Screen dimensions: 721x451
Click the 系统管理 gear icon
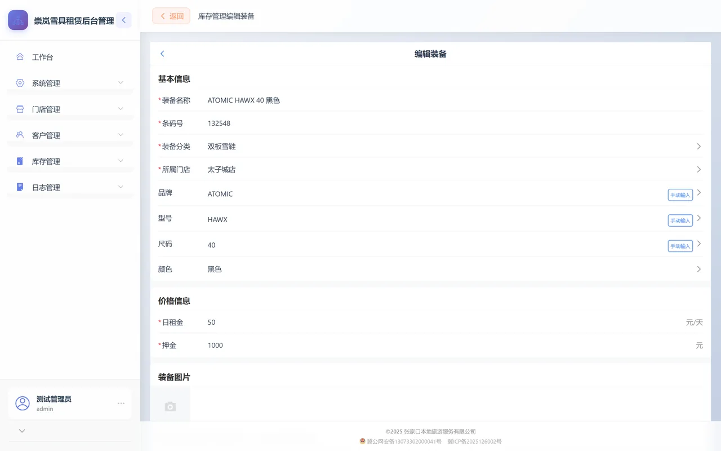20,83
